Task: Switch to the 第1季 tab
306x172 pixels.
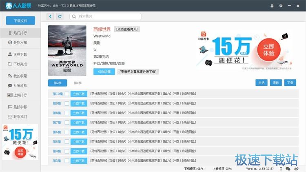Action: pyautogui.click(x=77, y=83)
